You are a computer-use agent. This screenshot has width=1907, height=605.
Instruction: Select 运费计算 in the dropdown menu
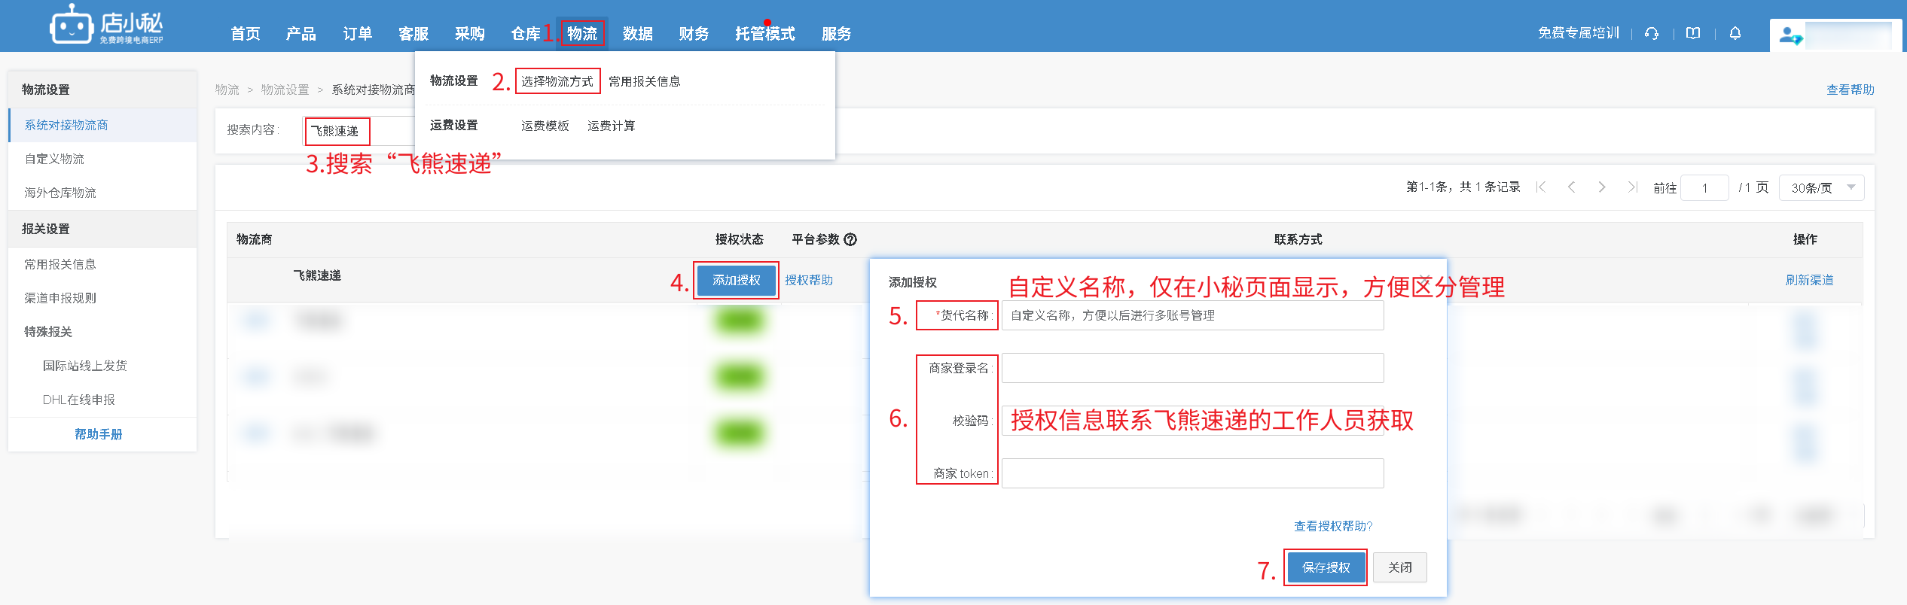click(x=612, y=126)
